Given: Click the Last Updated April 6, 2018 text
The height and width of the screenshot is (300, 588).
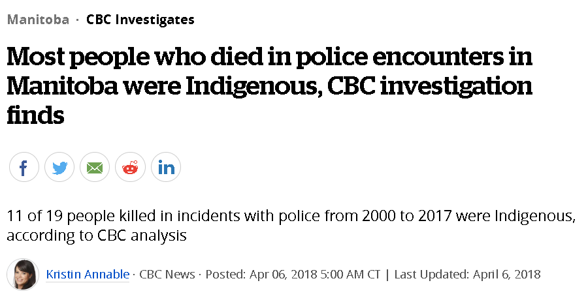Looking at the screenshot, I should click(x=467, y=275).
